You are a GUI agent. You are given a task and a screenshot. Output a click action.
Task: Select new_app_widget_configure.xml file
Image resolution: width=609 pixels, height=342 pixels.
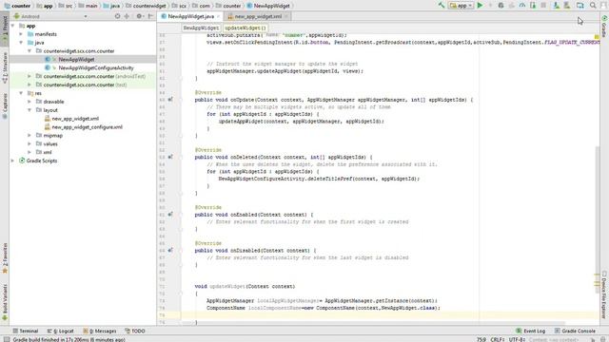tap(87, 127)
